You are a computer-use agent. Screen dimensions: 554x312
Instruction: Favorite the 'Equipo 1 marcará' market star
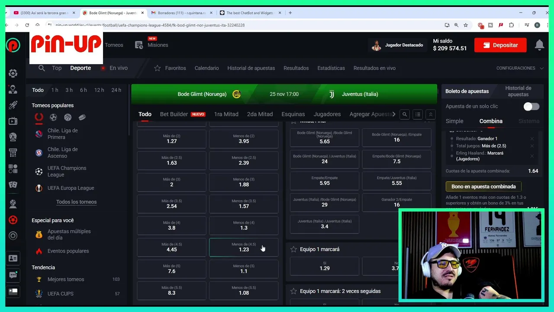[x=294, y=250]
